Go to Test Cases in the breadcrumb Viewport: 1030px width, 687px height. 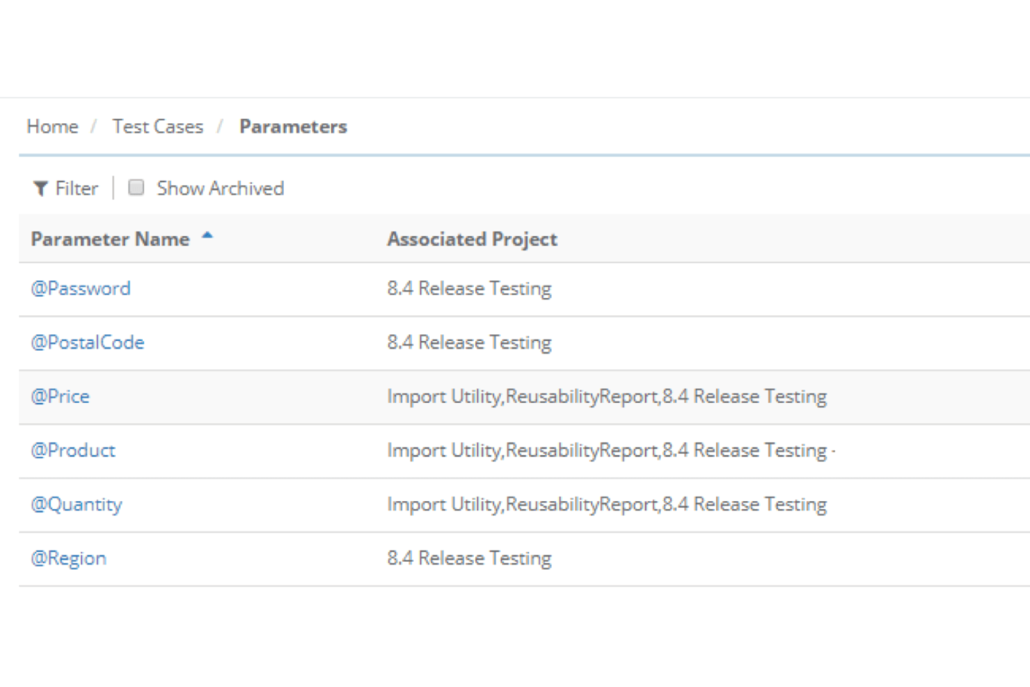[158, 127]
